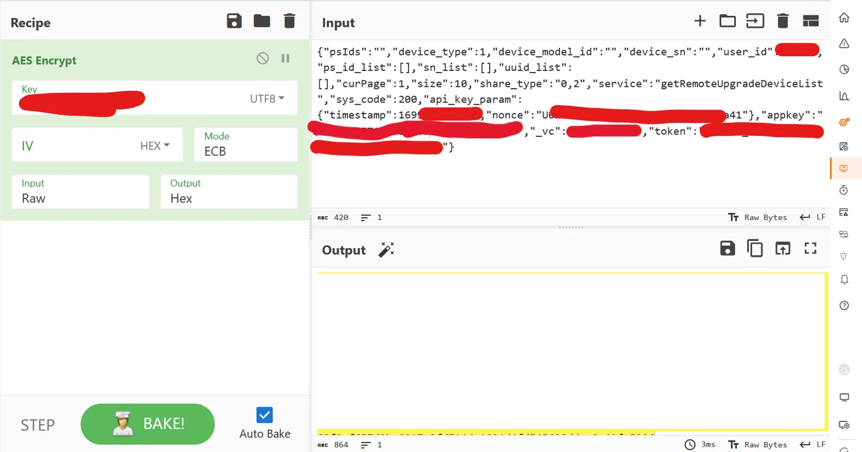Save output to file
The image size is (862, 452).
[728, 249]
